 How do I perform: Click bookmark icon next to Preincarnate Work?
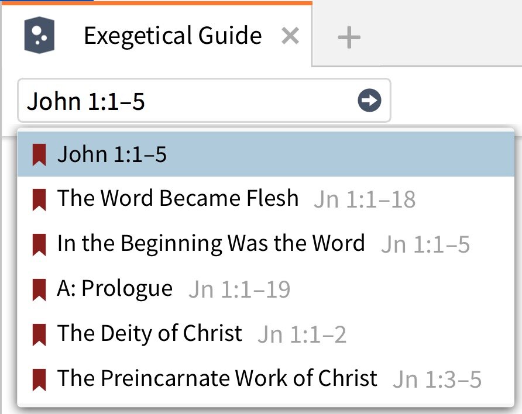click(x=39, y=379)
